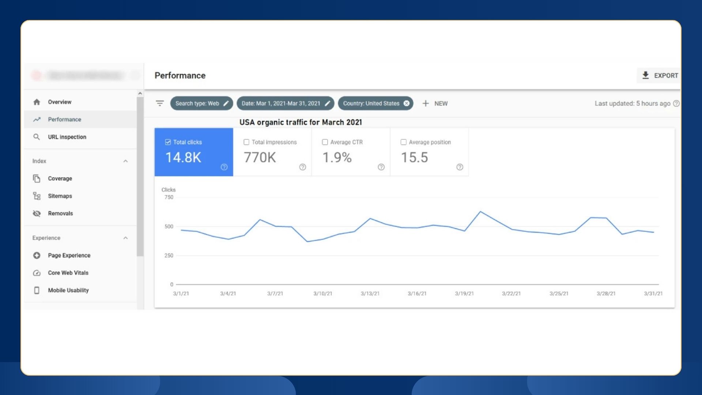Click the 15.5 average position value
The height and width of the screenshot is (395, 702).
pyautogui.click(x=414, y=158)
